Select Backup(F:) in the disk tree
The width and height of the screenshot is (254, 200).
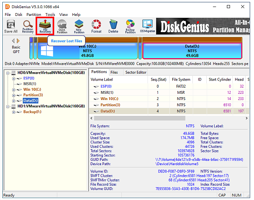[33, 112]
